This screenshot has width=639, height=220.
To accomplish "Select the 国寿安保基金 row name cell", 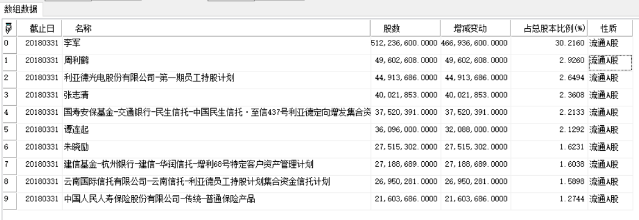I will click(x=216, y=112).
